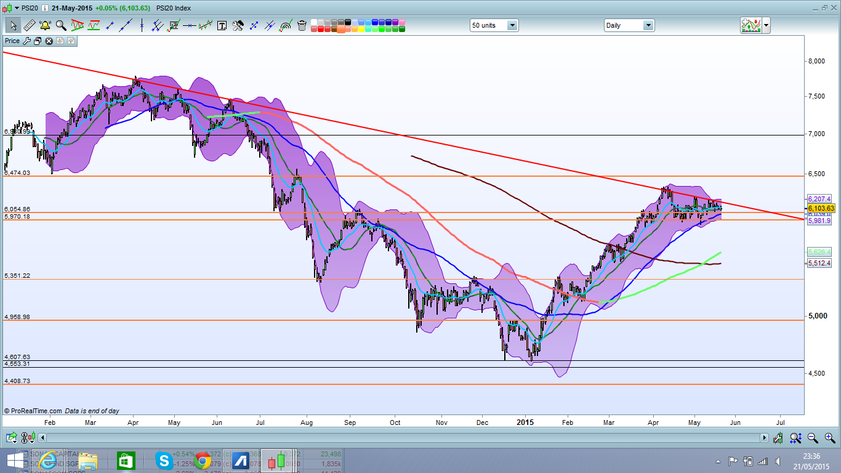Remove the Price panel with the X icon
Screen dimensions: 841x473
[x=49, y=41]
